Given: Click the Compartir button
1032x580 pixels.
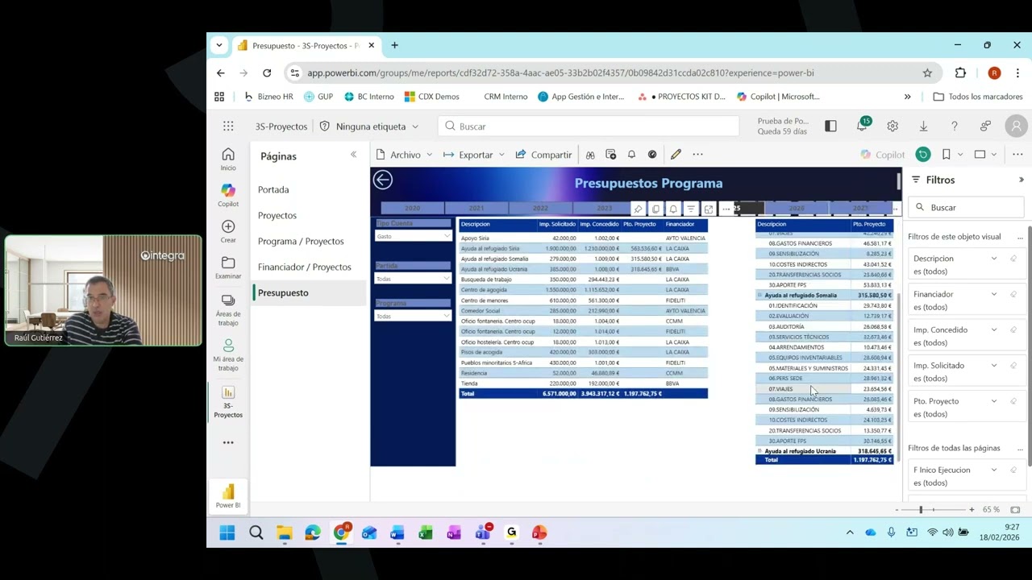Looking at the screenshot, I should coord(543,155).
